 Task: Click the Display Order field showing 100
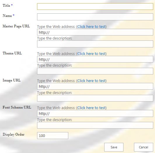tap(53, 136)
